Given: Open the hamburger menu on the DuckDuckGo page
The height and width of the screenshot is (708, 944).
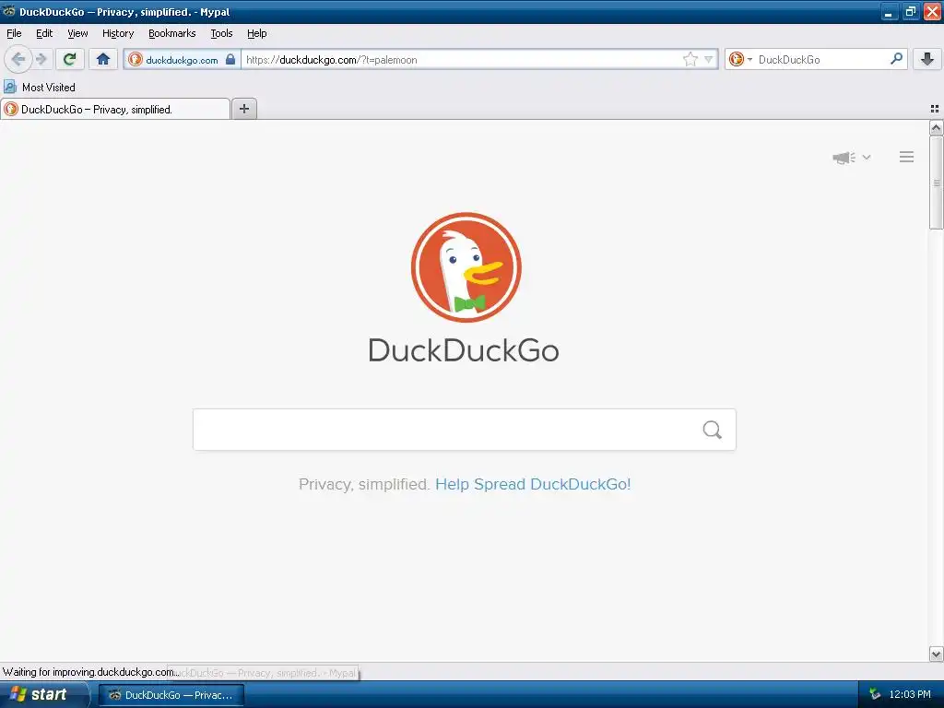Looking at the screenshot, I should pyautogui.click(x=907, y=157).
